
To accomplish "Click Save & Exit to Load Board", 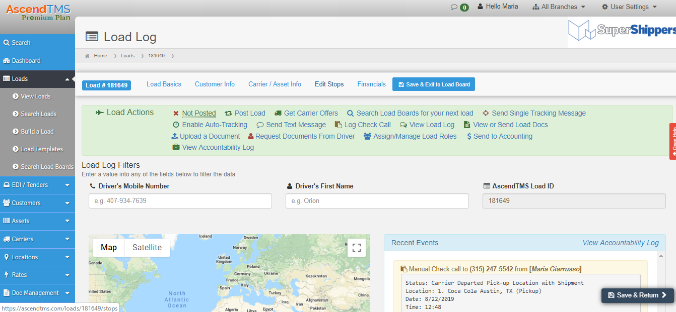I will coord(433,84).
